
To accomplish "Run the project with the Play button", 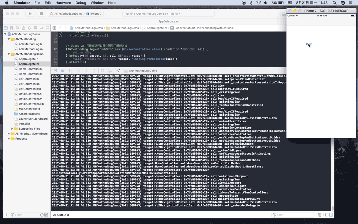I will (x=30, y=14).
